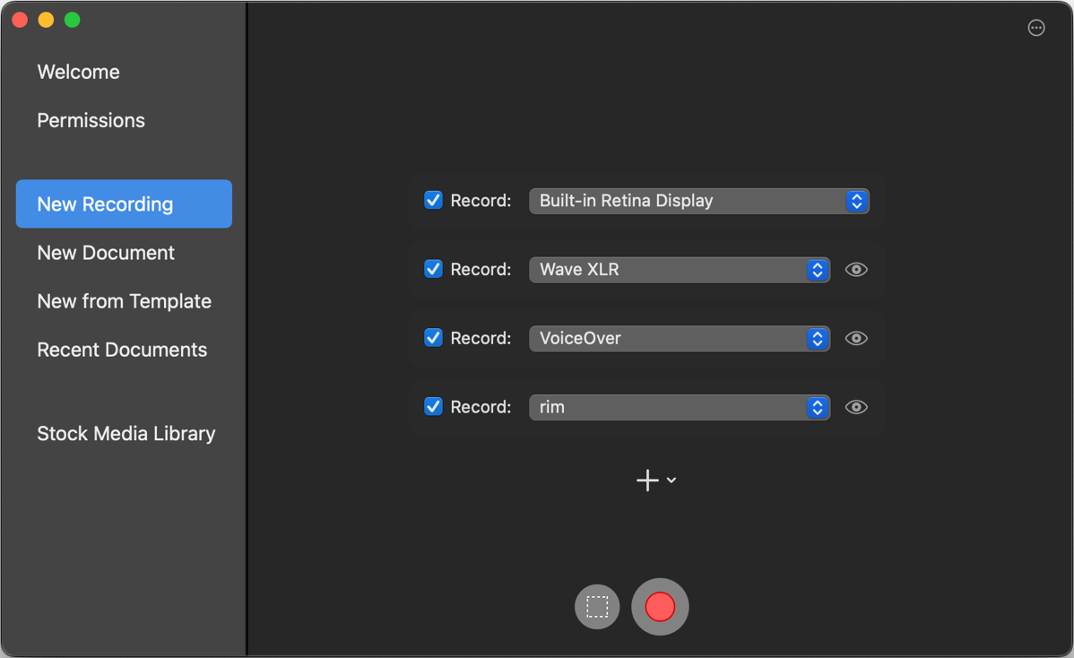
Task: Preview Wave XLR with the eye icon
Action: 856,270
